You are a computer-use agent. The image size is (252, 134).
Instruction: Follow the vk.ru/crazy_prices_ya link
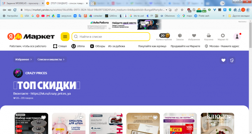[x=51, y=94]
